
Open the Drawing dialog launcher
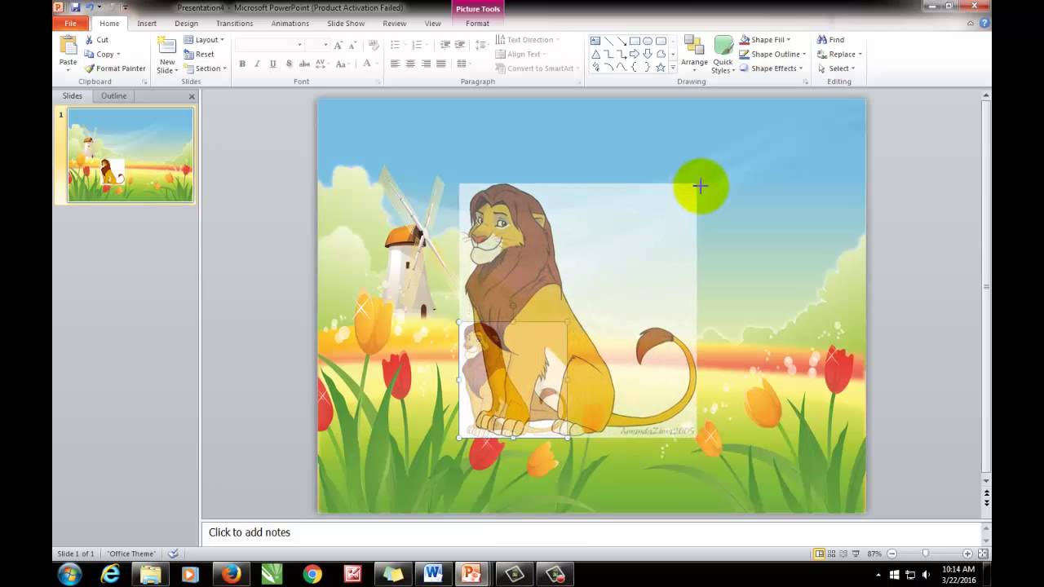805,82
